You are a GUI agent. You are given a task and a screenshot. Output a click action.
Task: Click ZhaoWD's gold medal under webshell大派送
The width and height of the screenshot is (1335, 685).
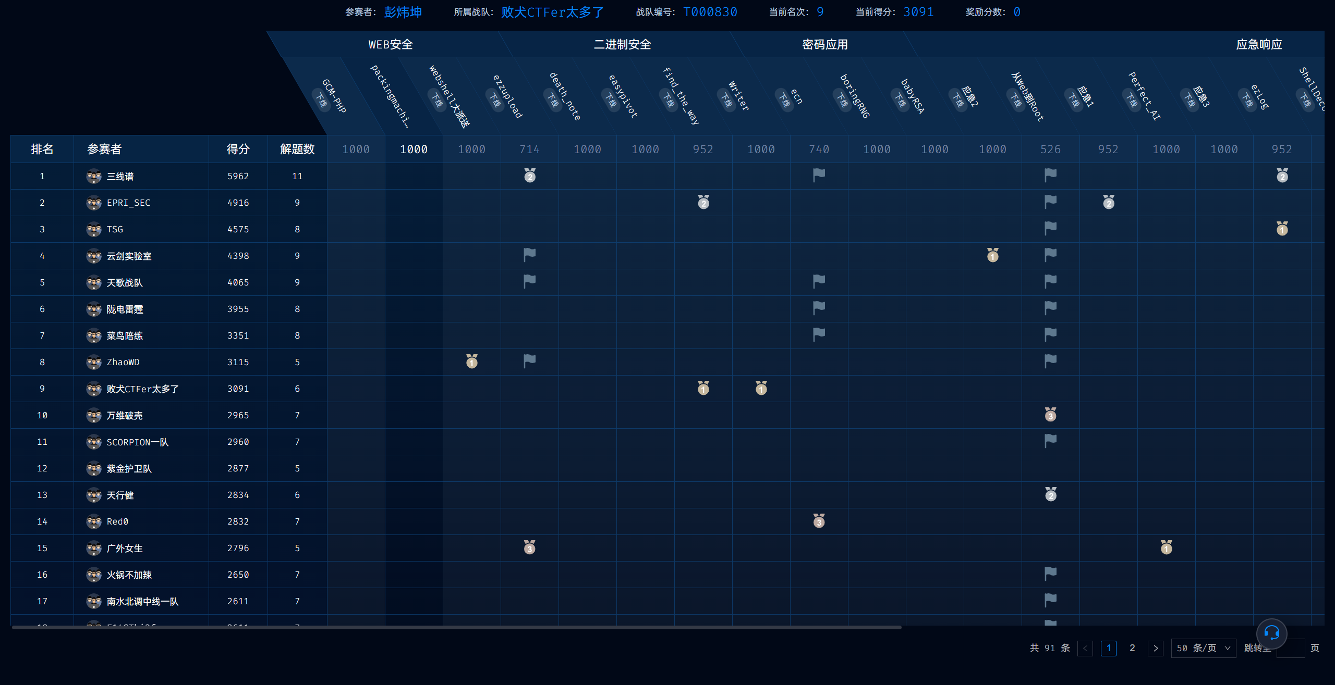coord(472,362)
